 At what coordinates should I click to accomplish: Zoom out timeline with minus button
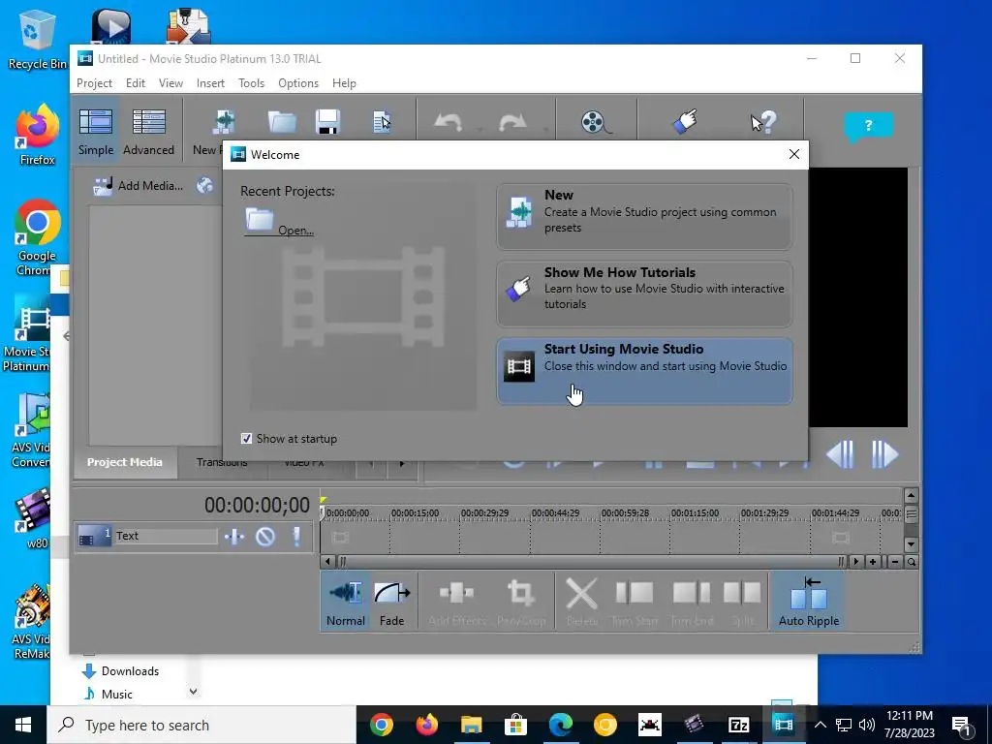point(894,561)
